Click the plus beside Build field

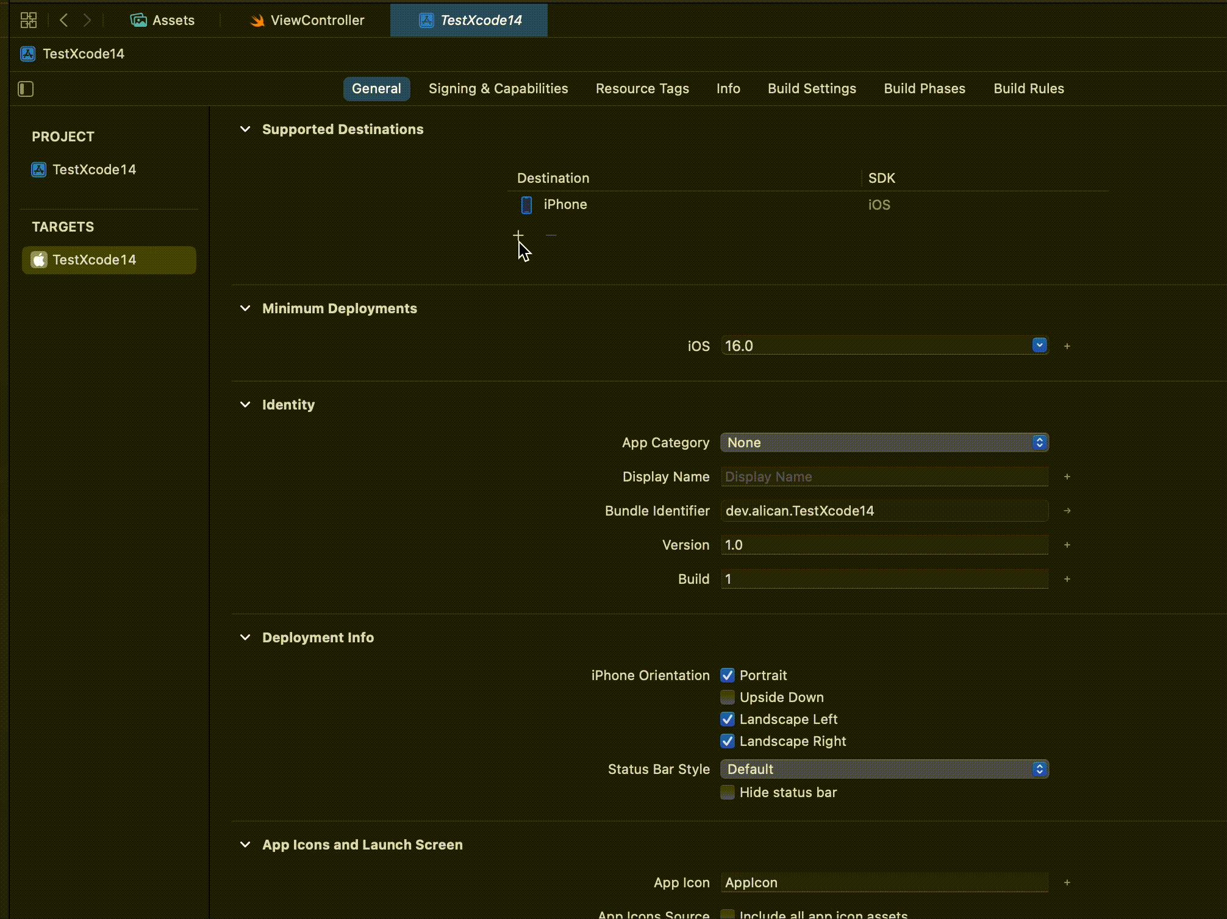click(x=1067, y=579)
